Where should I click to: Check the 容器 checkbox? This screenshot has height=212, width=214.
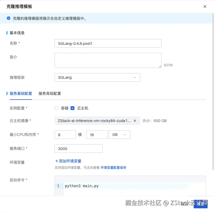click(x=56, y=108)
